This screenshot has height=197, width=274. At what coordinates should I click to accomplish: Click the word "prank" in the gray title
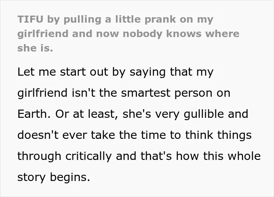point(160,20)
